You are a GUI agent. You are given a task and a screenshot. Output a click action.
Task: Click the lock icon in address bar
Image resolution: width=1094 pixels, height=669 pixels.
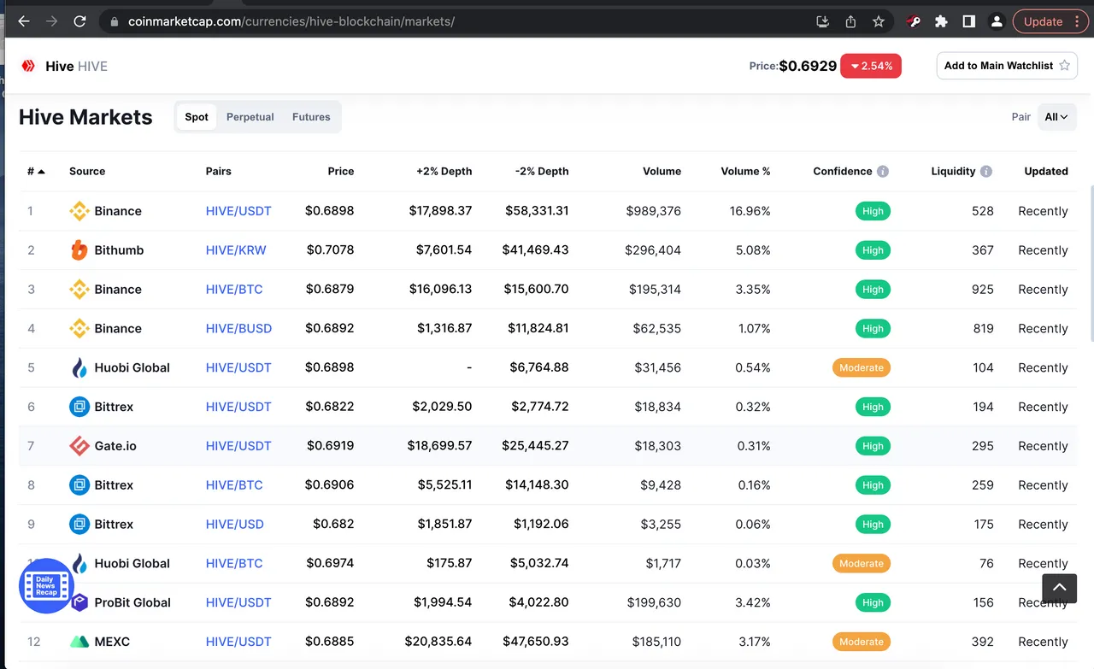[x=114, y=21]
